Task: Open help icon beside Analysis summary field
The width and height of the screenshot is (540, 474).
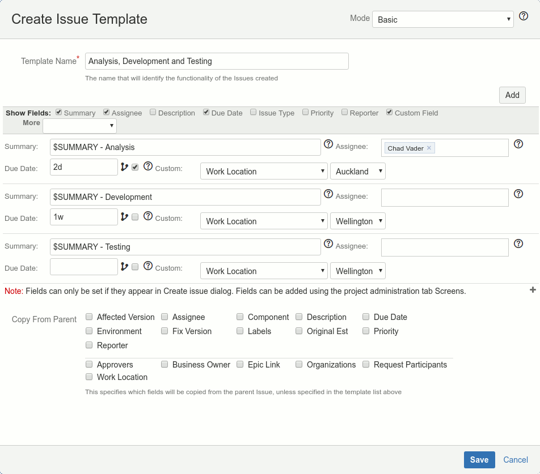Action: 328,144
